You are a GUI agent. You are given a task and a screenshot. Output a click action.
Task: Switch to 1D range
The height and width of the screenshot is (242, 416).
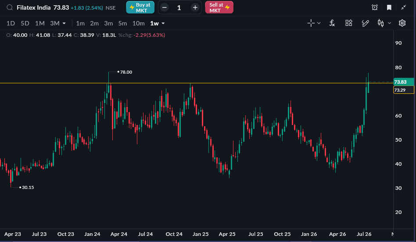[x=11, y=23]
